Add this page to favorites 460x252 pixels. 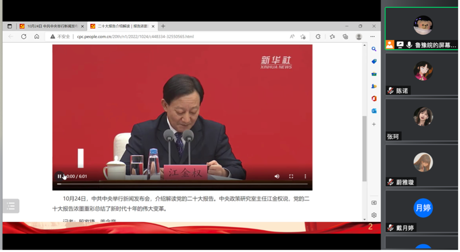304,36
